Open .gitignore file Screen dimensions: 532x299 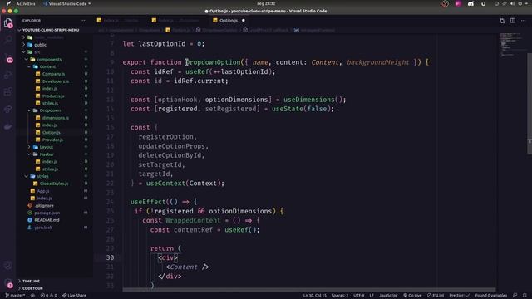(44, 205)
